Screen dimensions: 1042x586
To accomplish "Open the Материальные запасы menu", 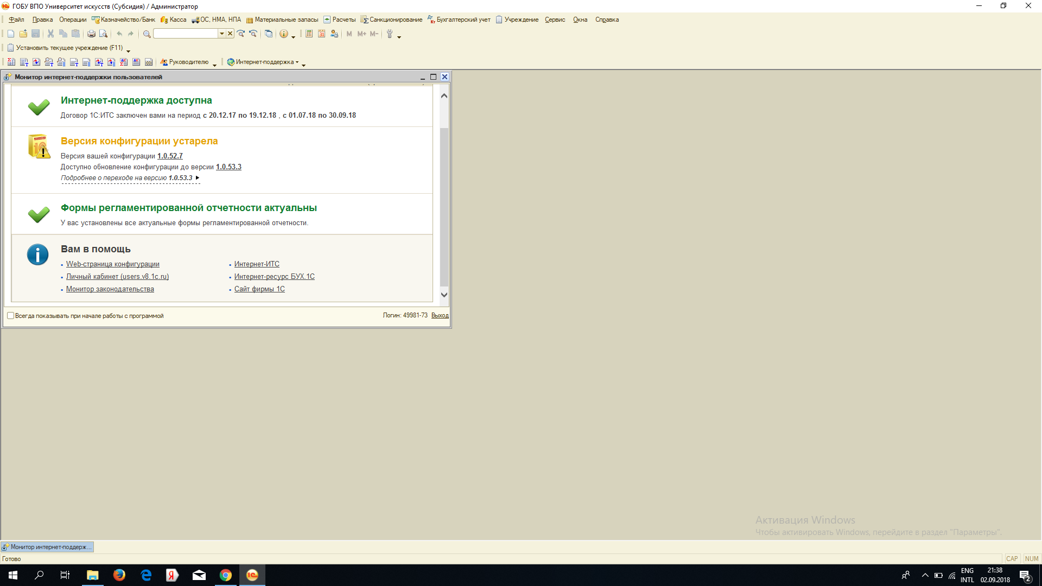I will 282,20.
